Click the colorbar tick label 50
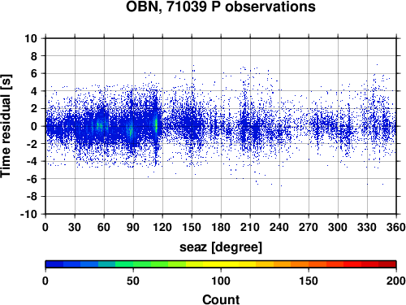 133,281
